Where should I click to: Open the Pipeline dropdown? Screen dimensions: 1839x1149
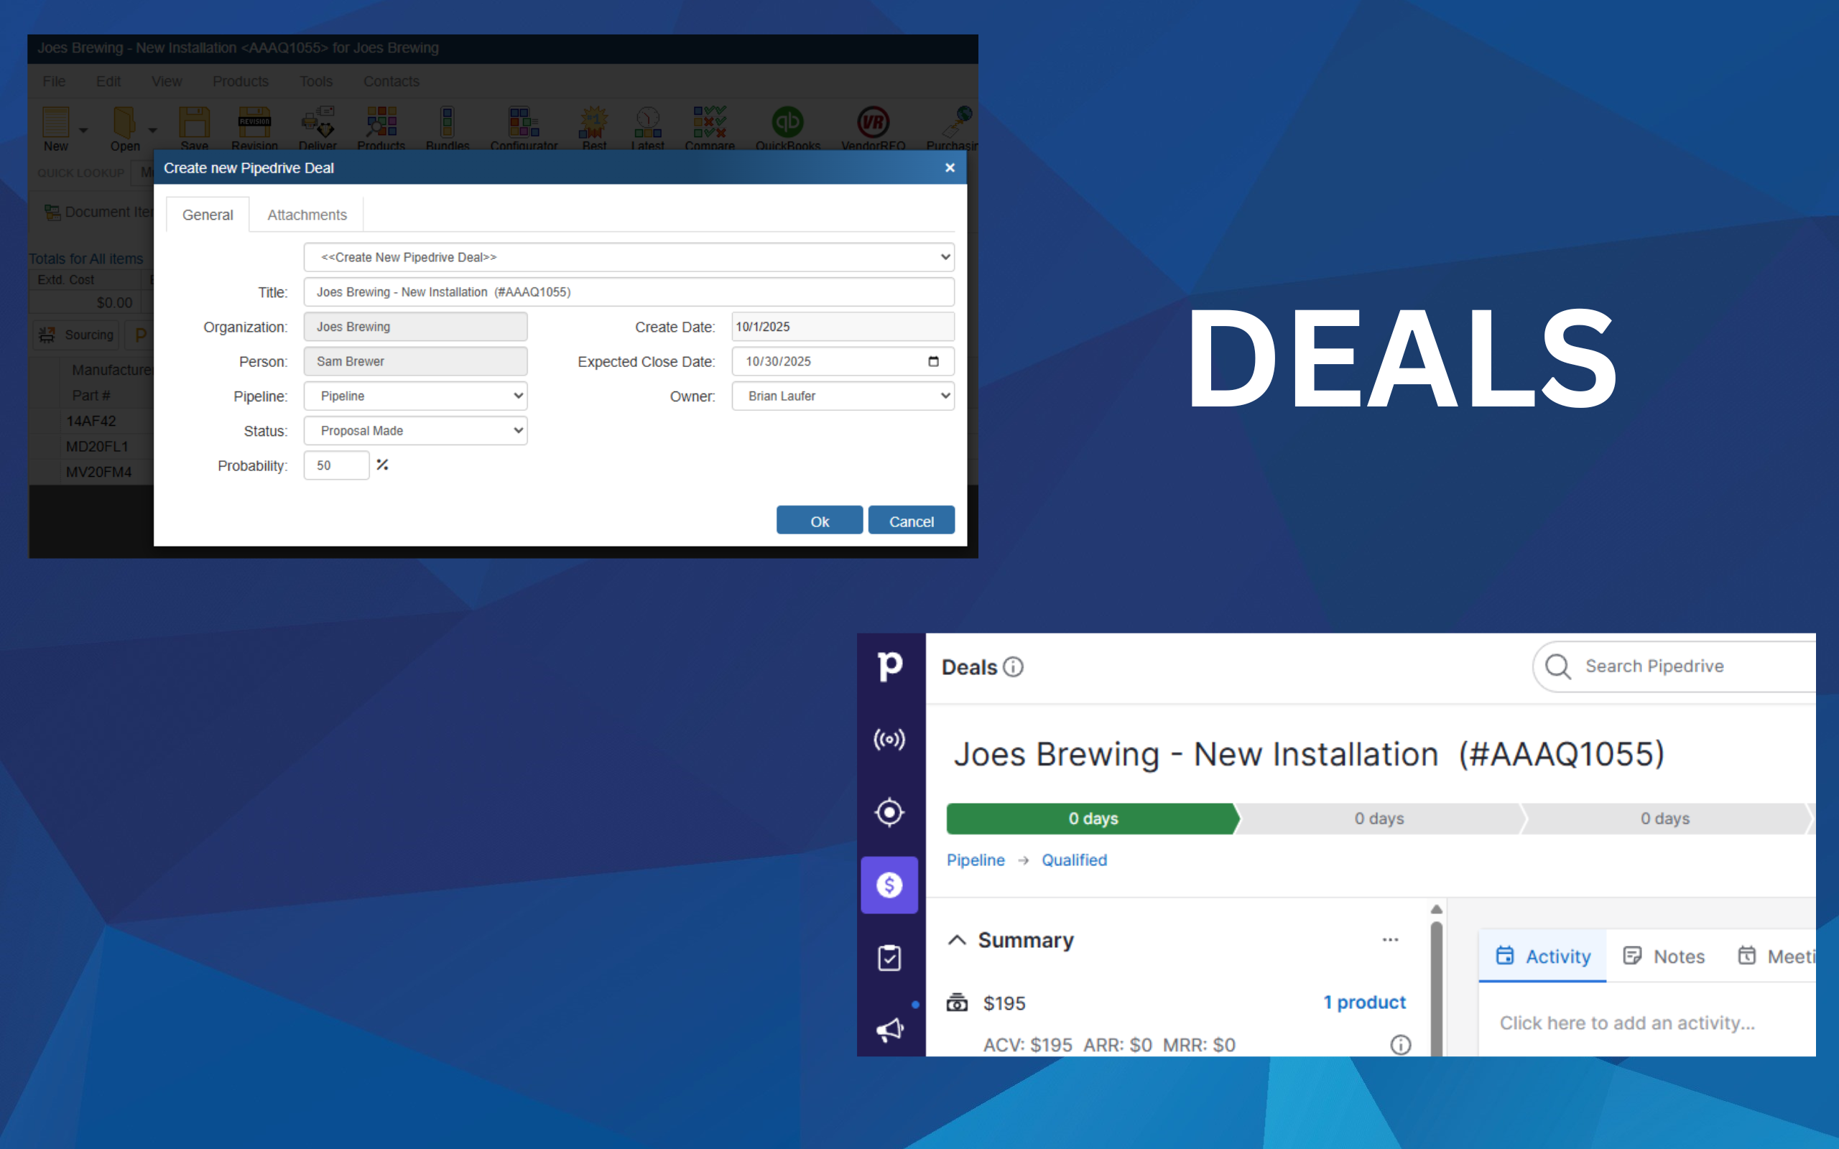(415, 396)
